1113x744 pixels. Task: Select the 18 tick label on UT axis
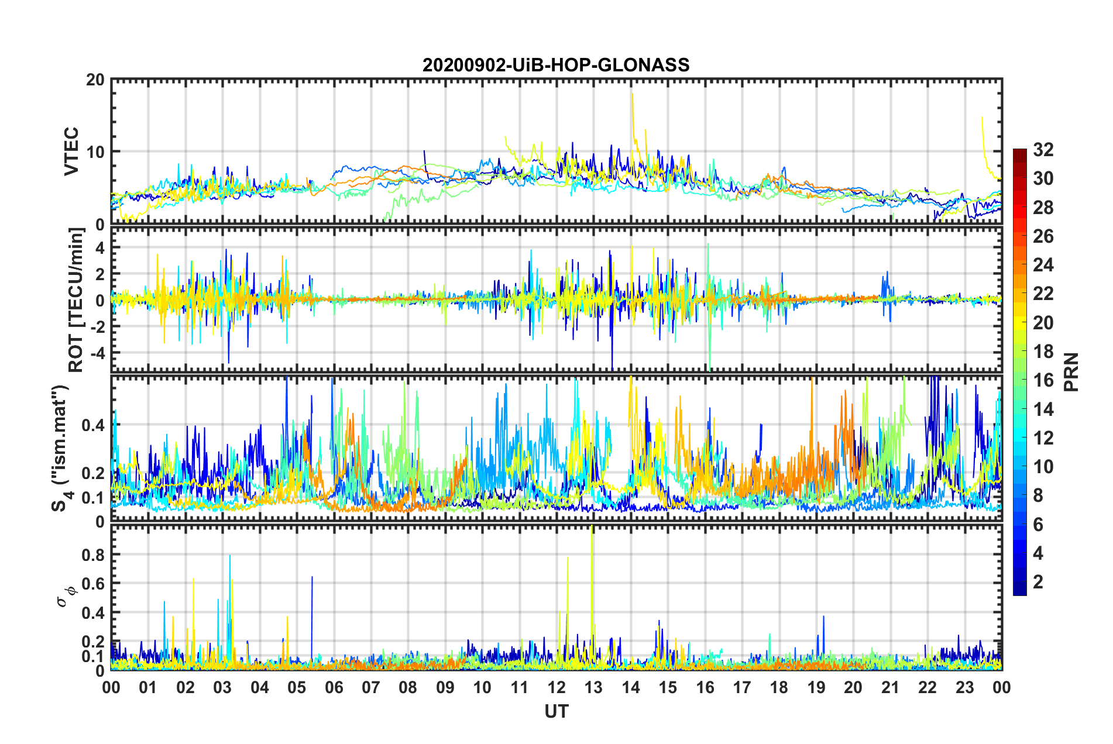tap(779, 687)
